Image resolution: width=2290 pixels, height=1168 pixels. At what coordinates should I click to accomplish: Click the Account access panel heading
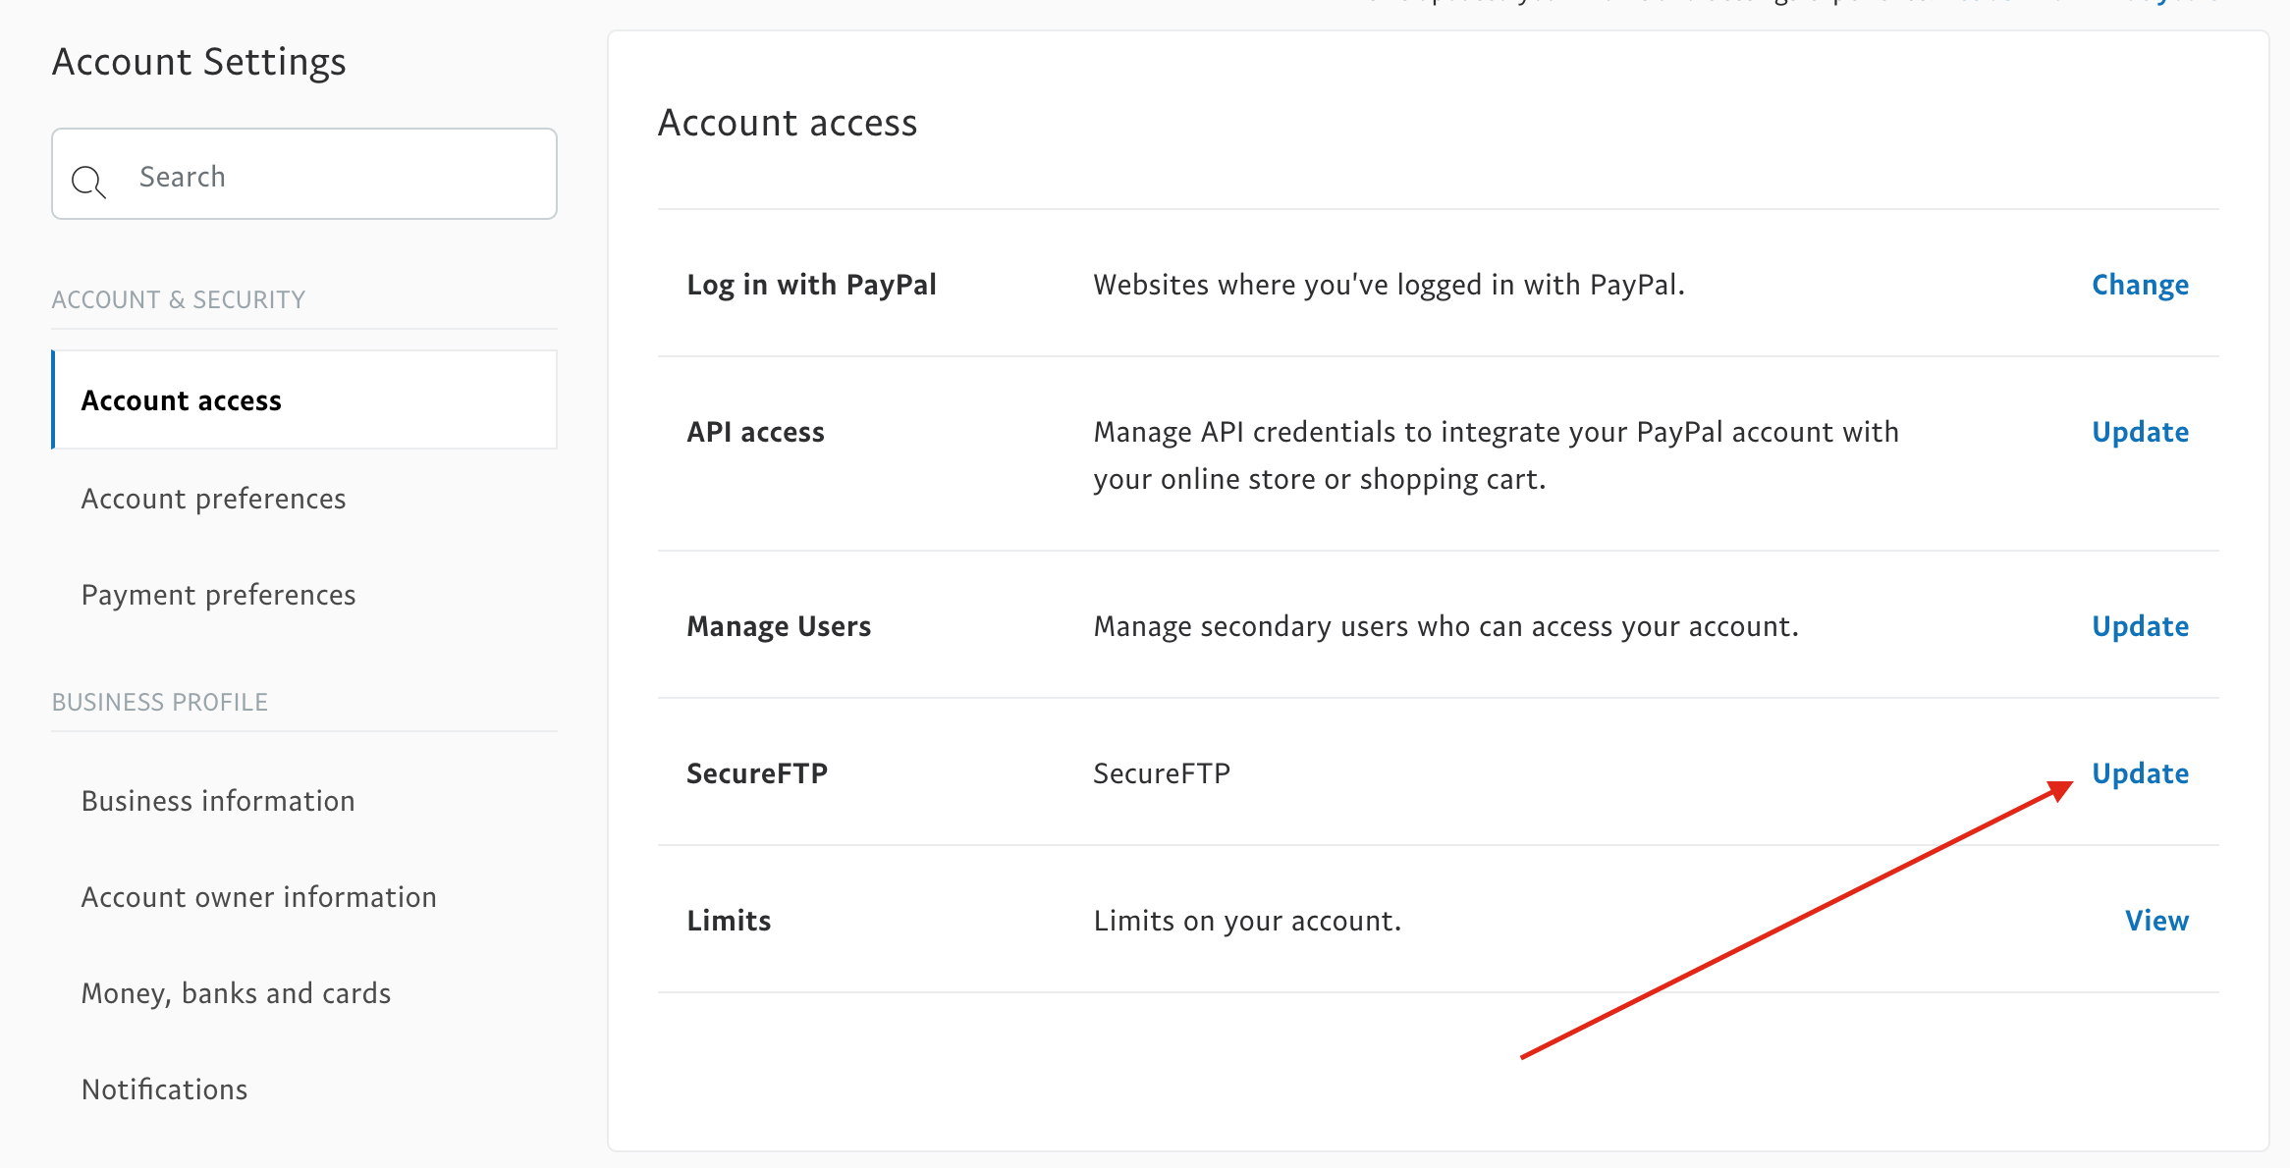(x=788, y=123)
